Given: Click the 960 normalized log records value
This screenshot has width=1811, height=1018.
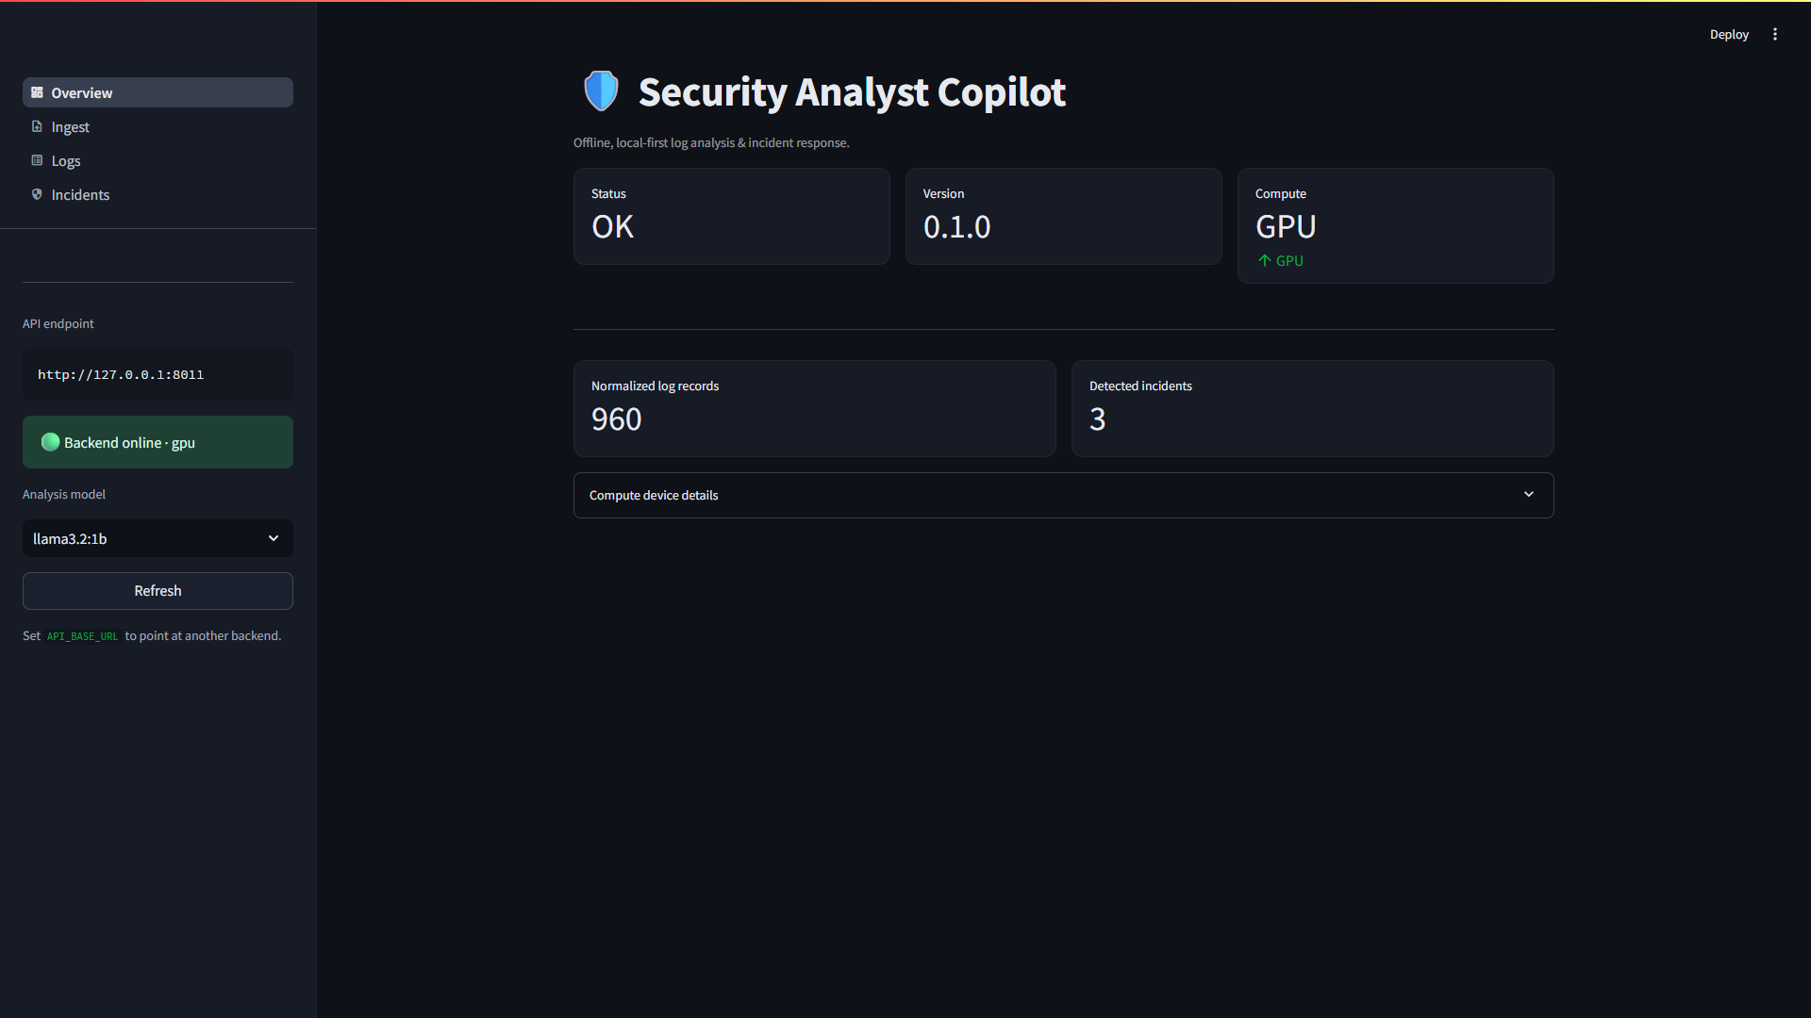Looking at the screenshot, I should pyautogui.click(x=616, y=419).
